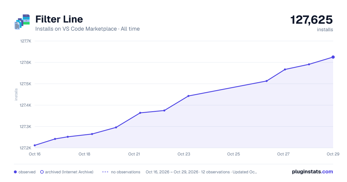Screen dimensions: 347x182
Task: Click the first data point at Oct 16
Action: tap(35, 145)
